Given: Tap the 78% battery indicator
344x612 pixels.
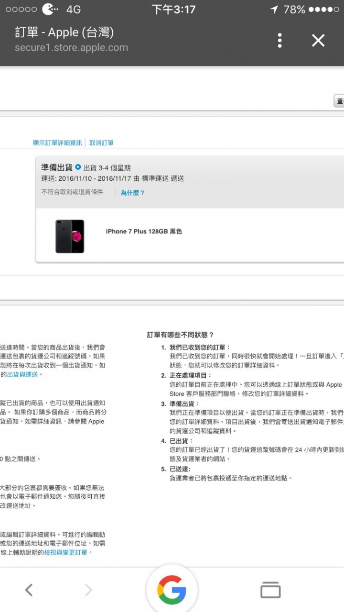Looking at the screenshot, I should (294, 10).
